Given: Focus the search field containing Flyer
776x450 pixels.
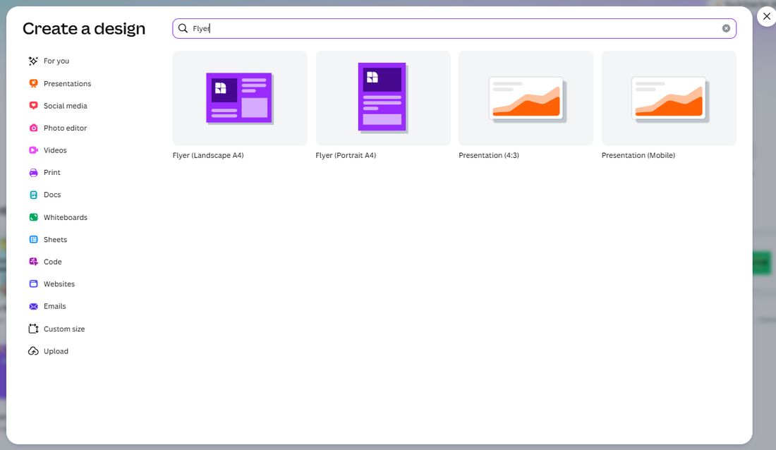Looking at the screenshot, I should [454, 28].
